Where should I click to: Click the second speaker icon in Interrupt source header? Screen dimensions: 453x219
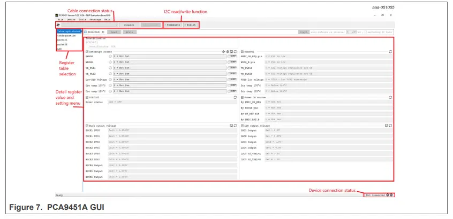coord(228,52)
